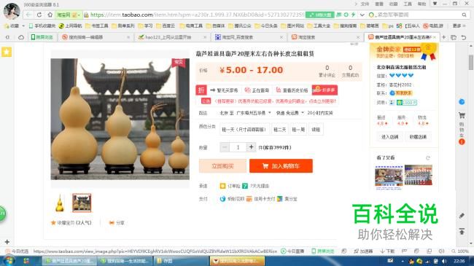Click the red 折 discount icon
474x266 pixels.
[x=201, y=90]
